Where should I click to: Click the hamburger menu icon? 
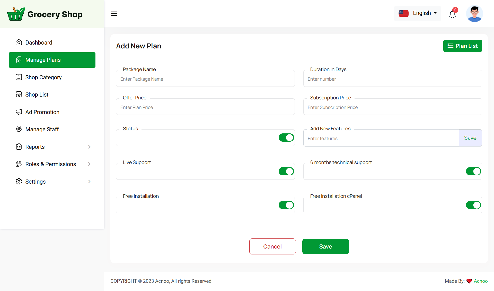pyautogui.click(x=114, y=13)
